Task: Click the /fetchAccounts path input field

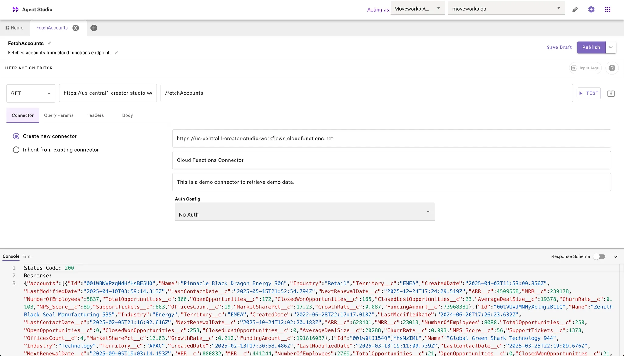Action: tap(366, 93)
